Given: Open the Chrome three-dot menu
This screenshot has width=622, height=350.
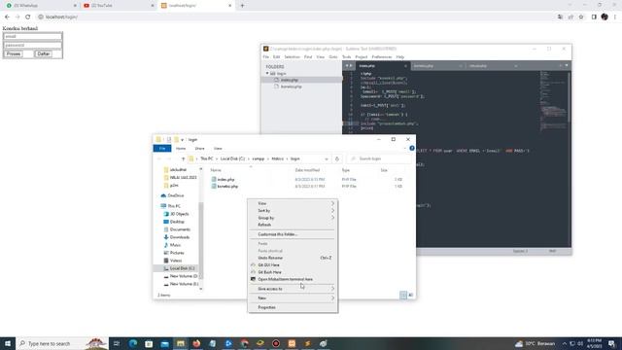Looking at the screenshot, I should 615,17.
